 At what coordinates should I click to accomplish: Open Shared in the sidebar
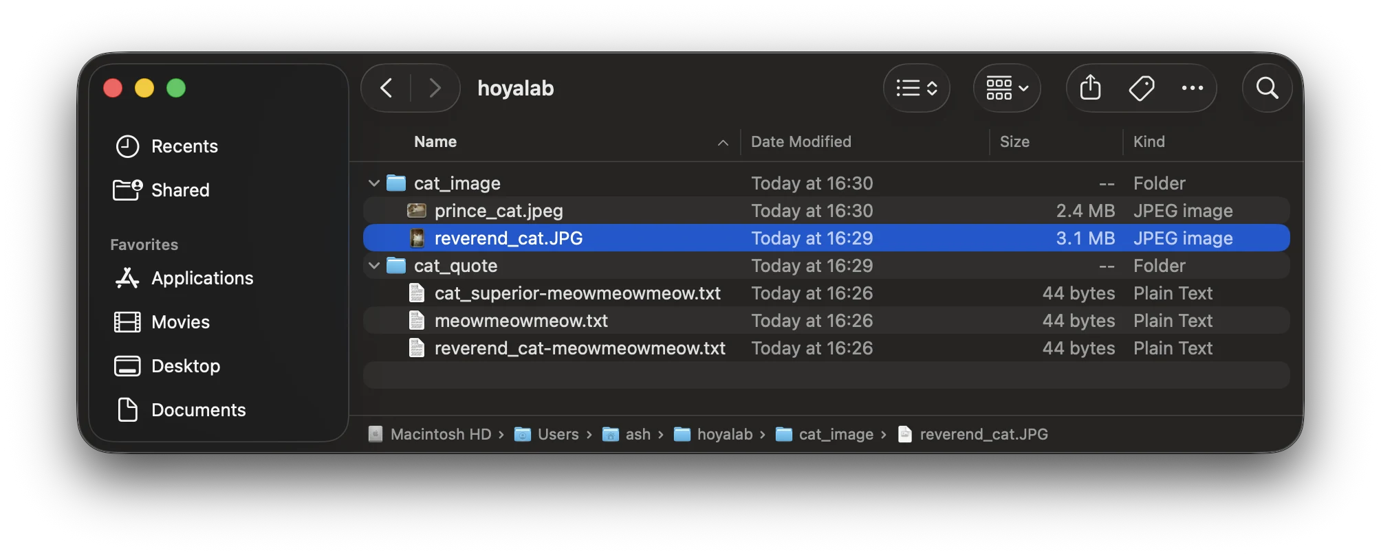162,190
